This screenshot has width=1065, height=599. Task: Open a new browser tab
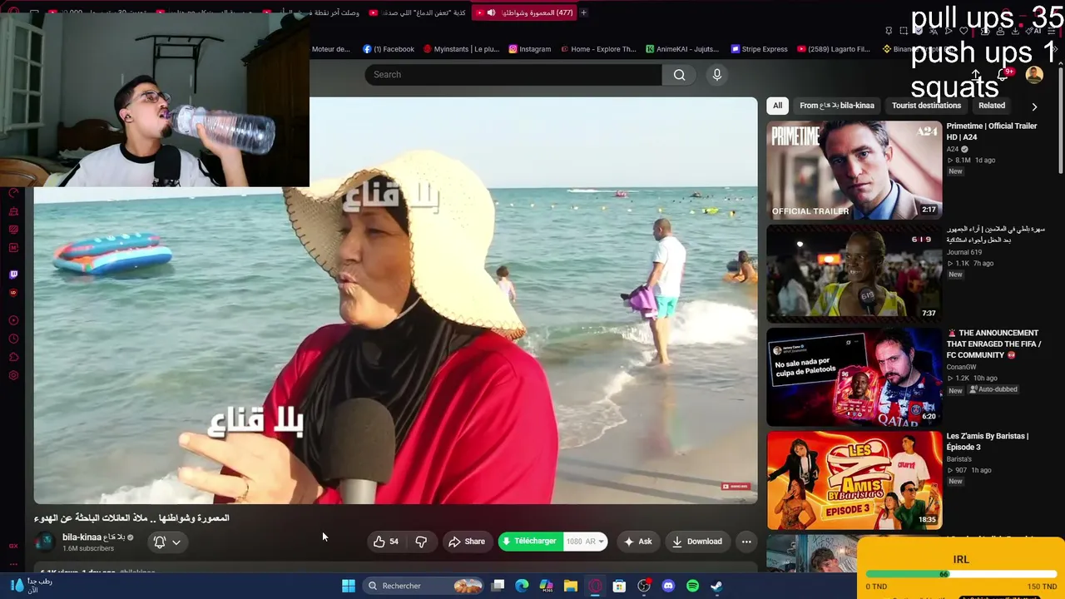[x=583, y=12]
